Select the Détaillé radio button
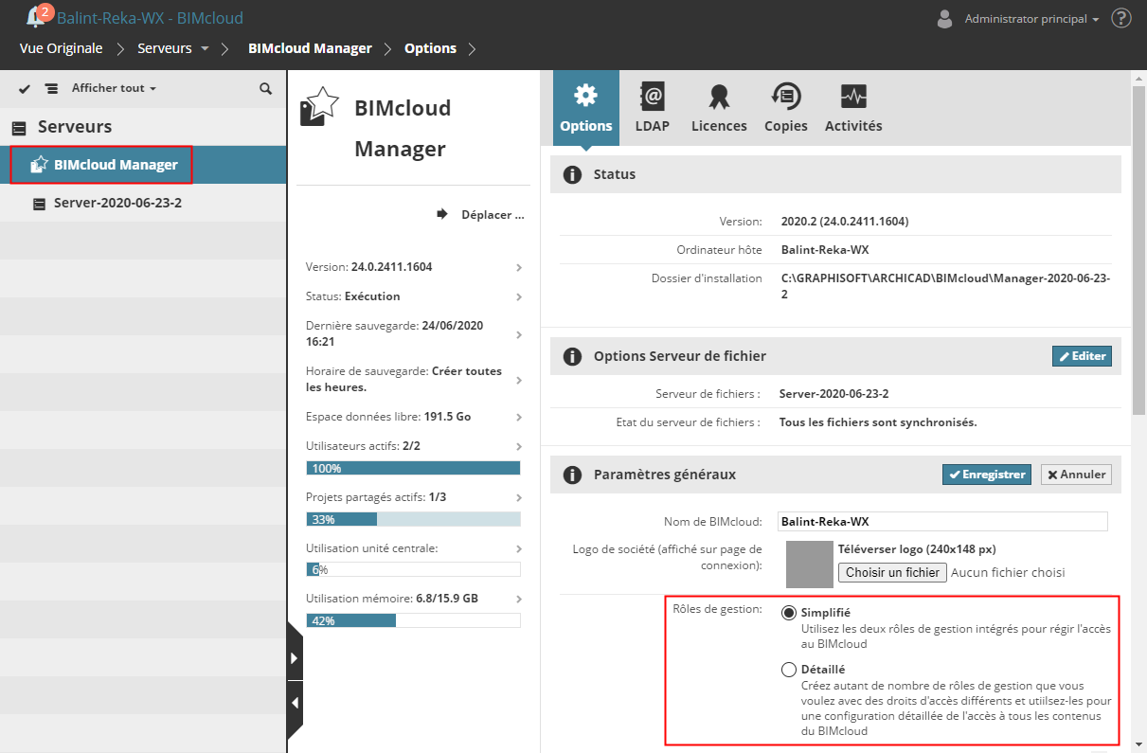 789,670
